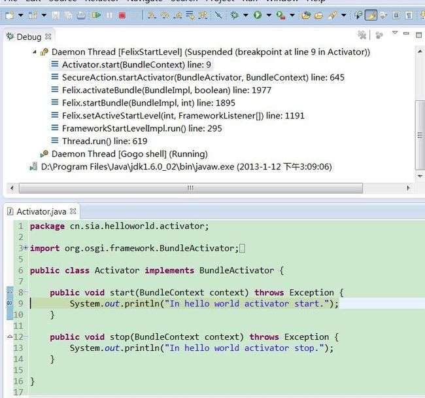Click the Save All toolbar icon

[68, 15]
